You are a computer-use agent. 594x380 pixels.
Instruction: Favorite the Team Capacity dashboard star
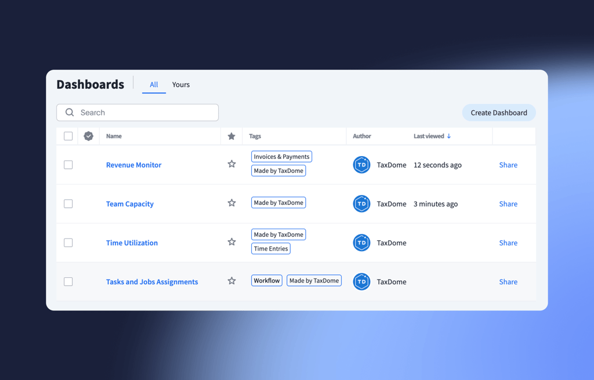click(231, 203)
